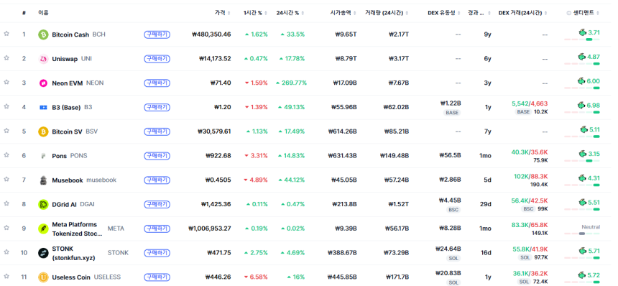Sort by DEX 유동성 column

[x=444, y=13]
